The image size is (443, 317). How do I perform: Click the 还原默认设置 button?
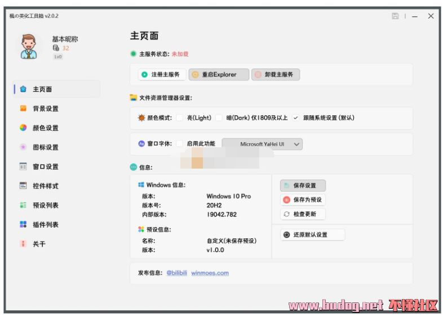click(312, 235)
